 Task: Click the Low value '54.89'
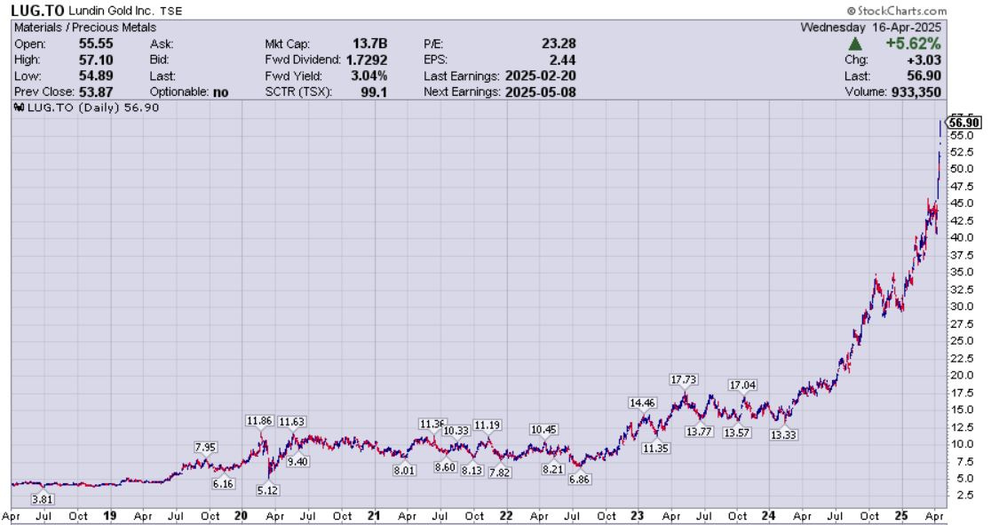(x=96, y=76)
